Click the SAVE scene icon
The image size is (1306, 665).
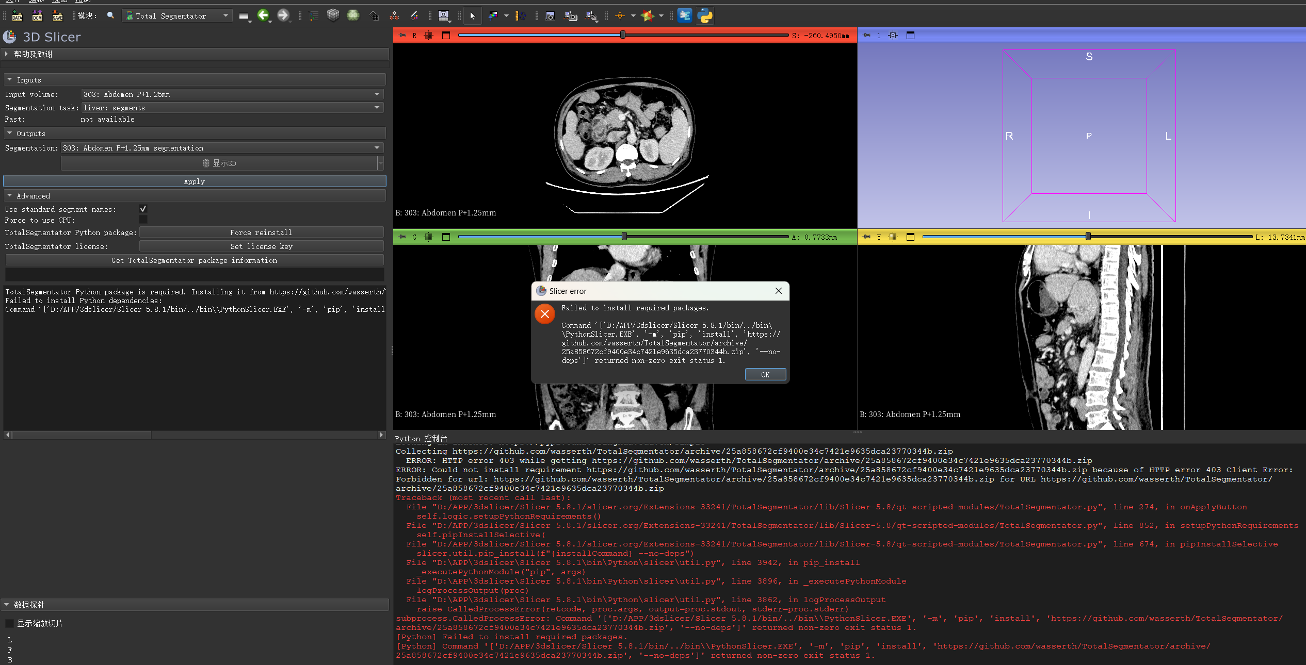57,16
